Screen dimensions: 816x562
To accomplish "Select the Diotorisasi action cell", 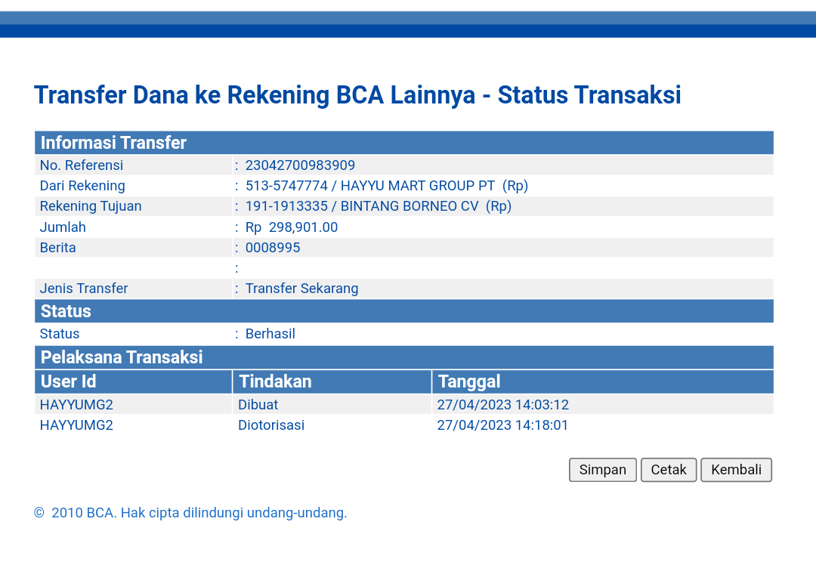I will coord(271,425).
